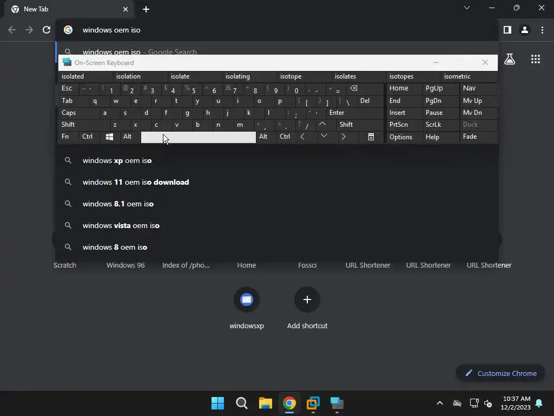
Task: Choose suggestion 'windows 11 oem iso download'
Action: pos(277,182)
